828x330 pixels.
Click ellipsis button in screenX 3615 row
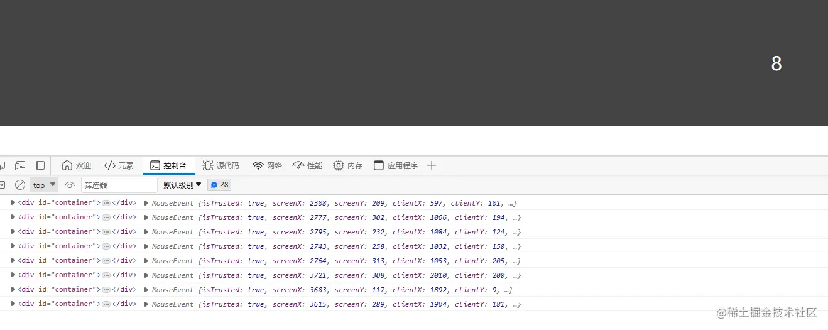(x=106, y=304)
